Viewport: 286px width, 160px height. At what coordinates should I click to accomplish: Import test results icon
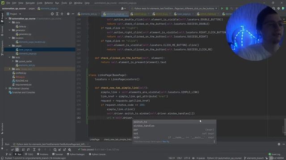pyautogui.click(x=59, y=150)
